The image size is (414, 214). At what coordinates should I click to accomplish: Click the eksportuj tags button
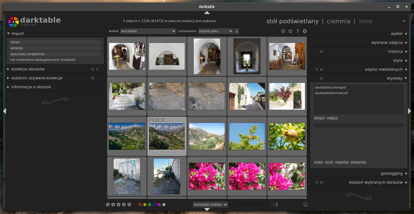[358, 162]
